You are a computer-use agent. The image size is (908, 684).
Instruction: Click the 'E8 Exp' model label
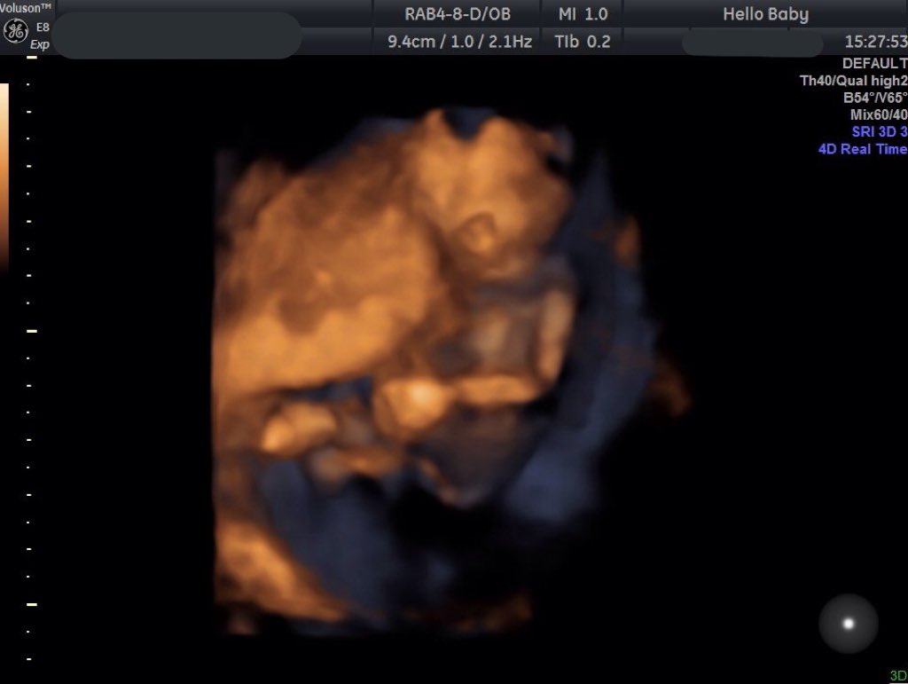[x=41, y=35]
